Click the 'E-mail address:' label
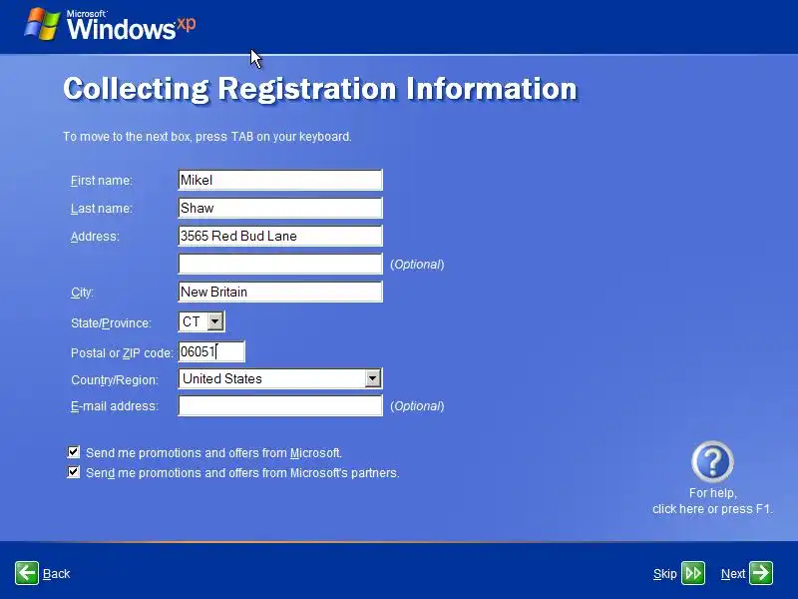 click(x=115, y=406)
